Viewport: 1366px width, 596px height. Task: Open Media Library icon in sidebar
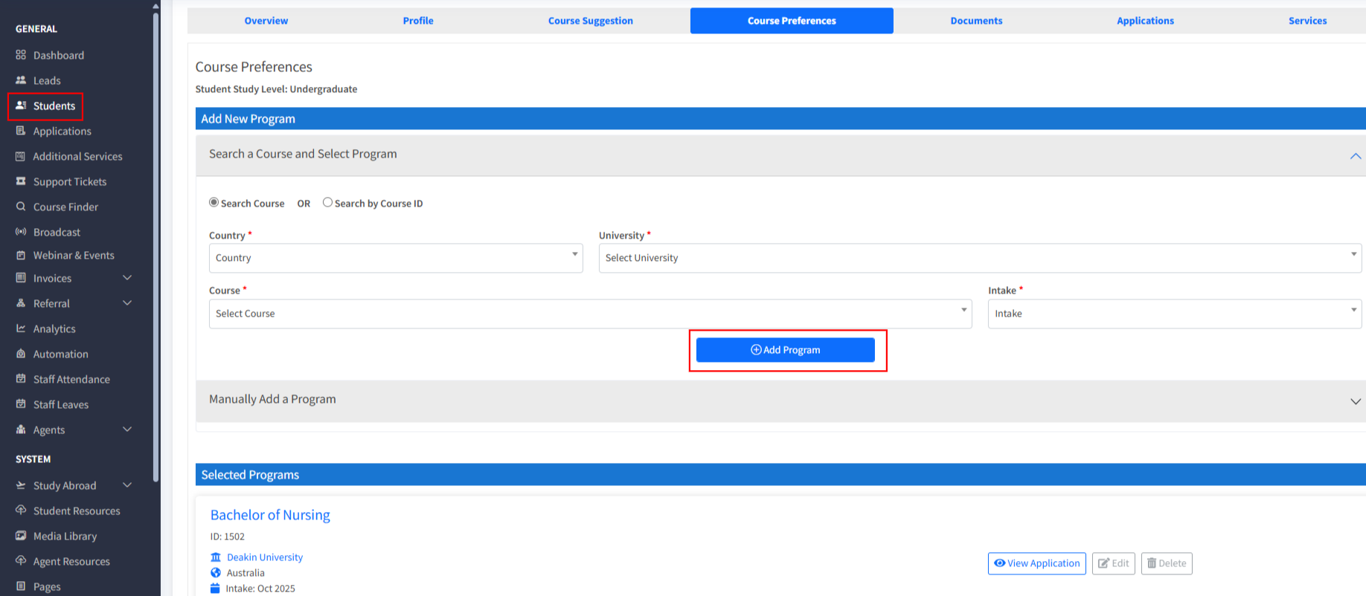pos(21,536)
